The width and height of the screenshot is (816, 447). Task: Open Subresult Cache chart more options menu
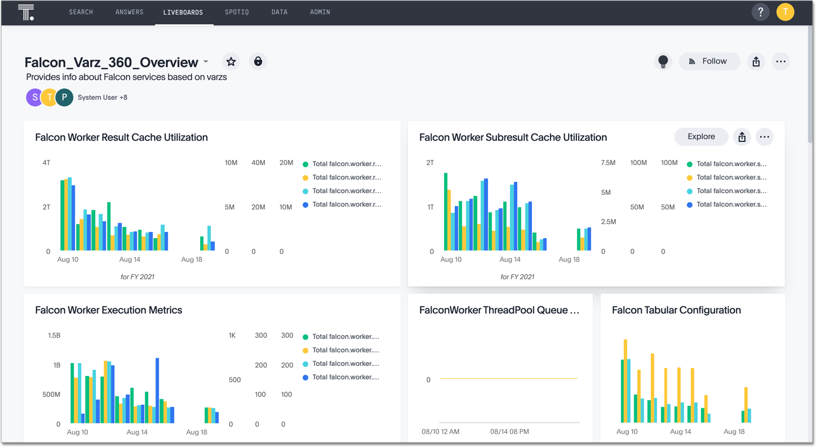click(764, 137)
